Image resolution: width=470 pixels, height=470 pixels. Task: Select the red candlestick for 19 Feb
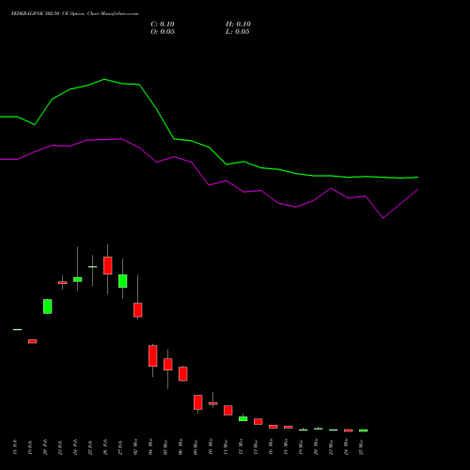coord(33,341)
